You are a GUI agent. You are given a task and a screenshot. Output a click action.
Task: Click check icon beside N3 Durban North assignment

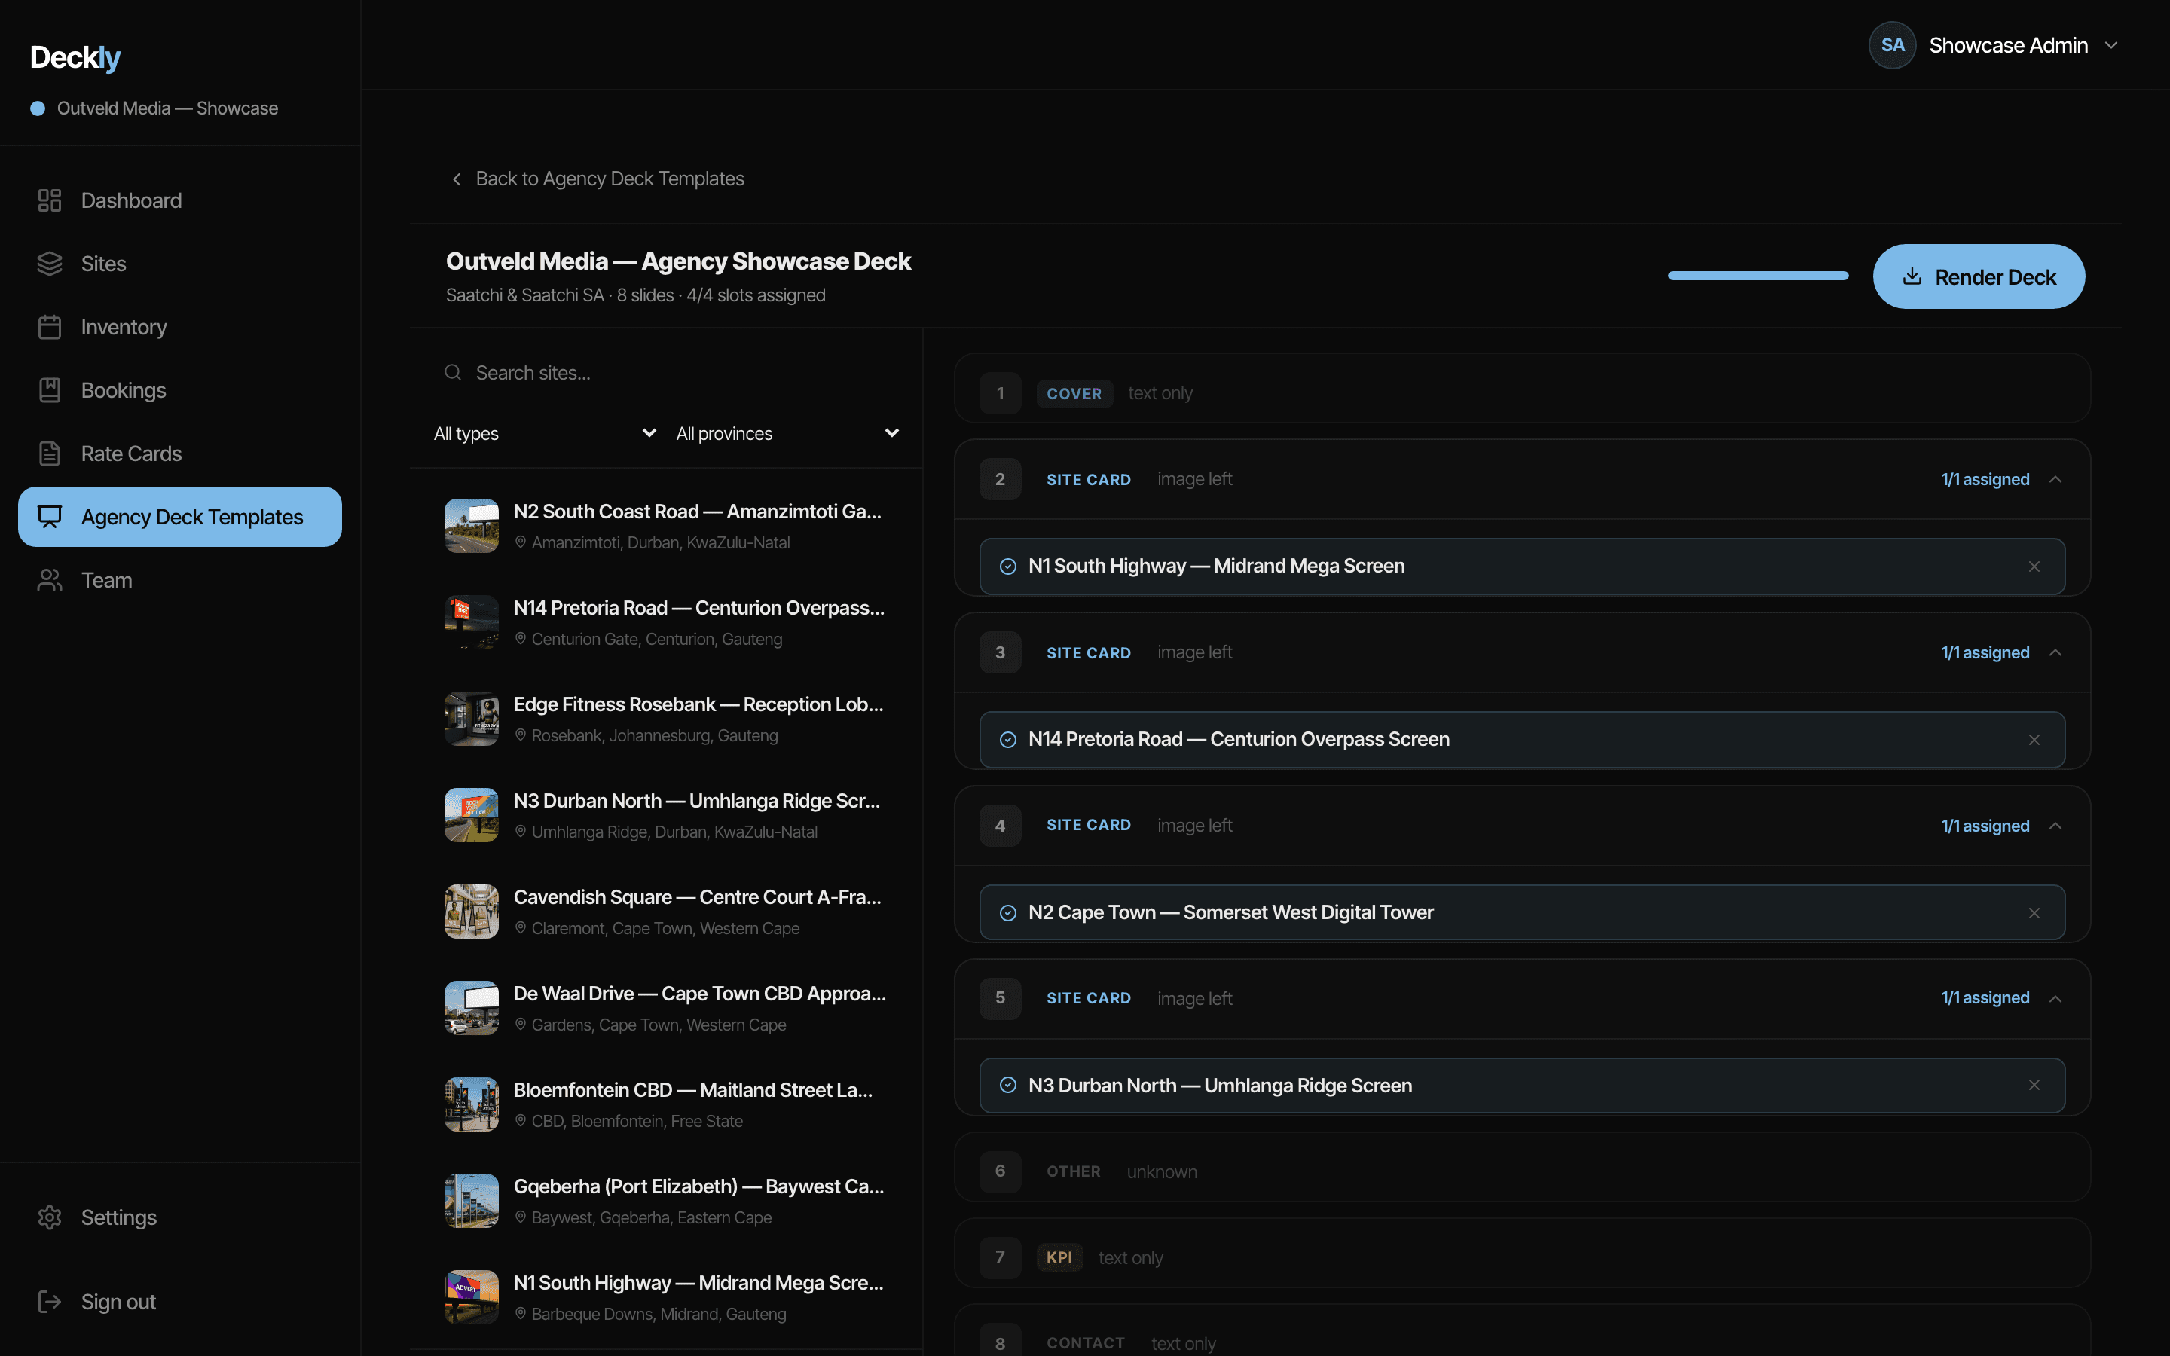click(x=1008, y=1085)
